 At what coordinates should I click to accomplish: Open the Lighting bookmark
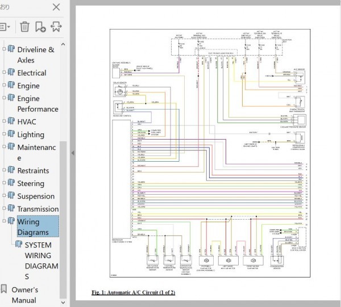31,134
